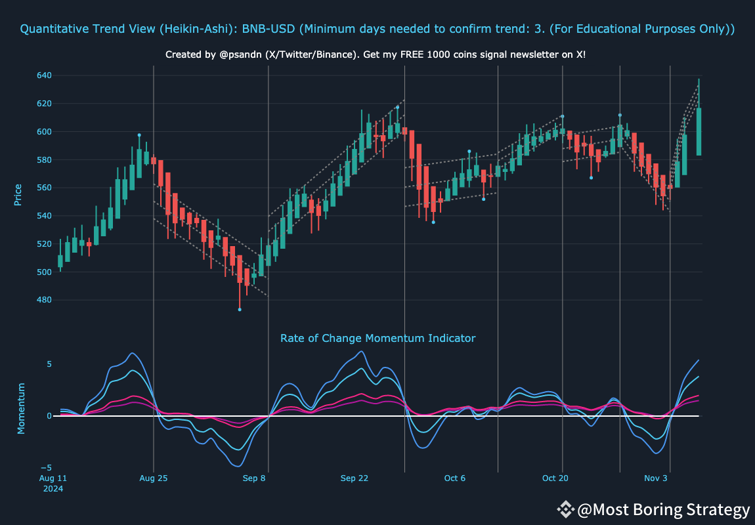
Task: Click the 480 price tick label
Action: click(44, 301)
